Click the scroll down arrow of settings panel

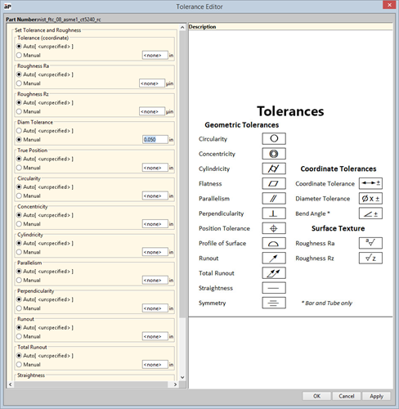[182, 377]
